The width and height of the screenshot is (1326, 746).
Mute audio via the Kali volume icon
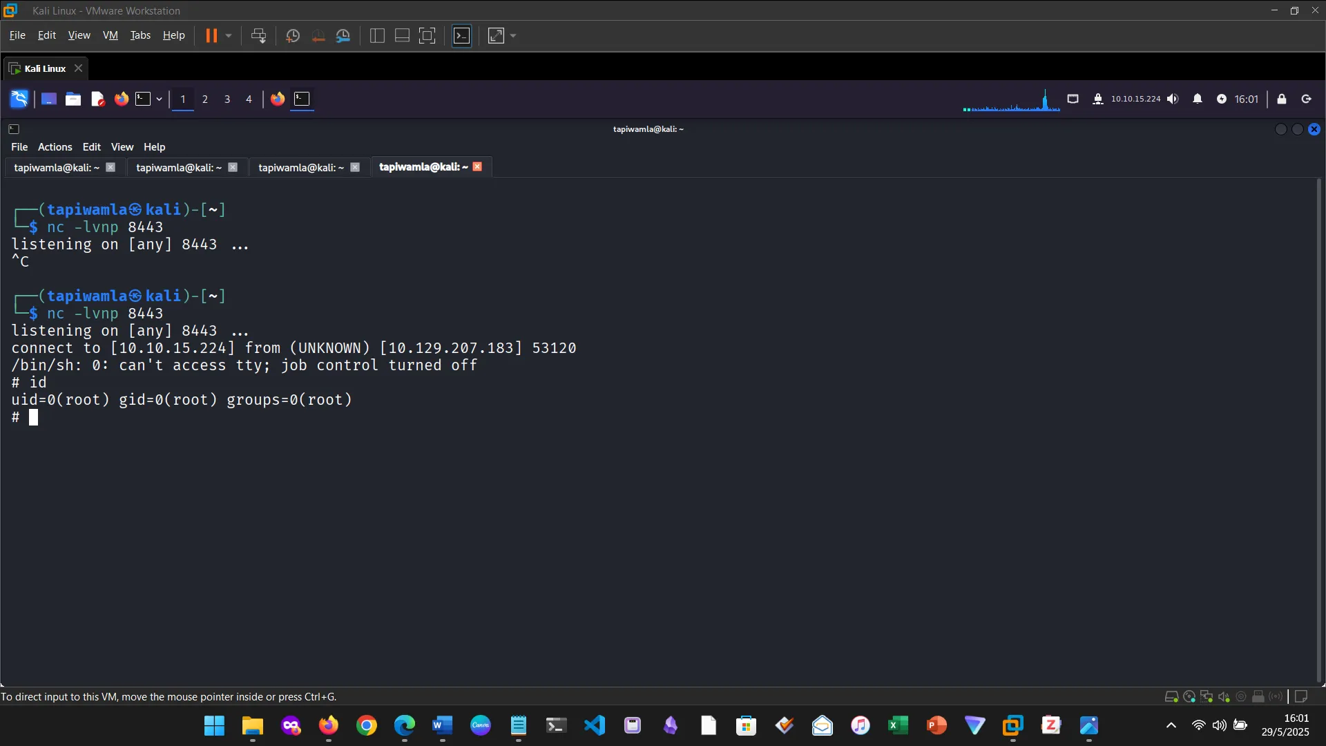[1174, 99]
